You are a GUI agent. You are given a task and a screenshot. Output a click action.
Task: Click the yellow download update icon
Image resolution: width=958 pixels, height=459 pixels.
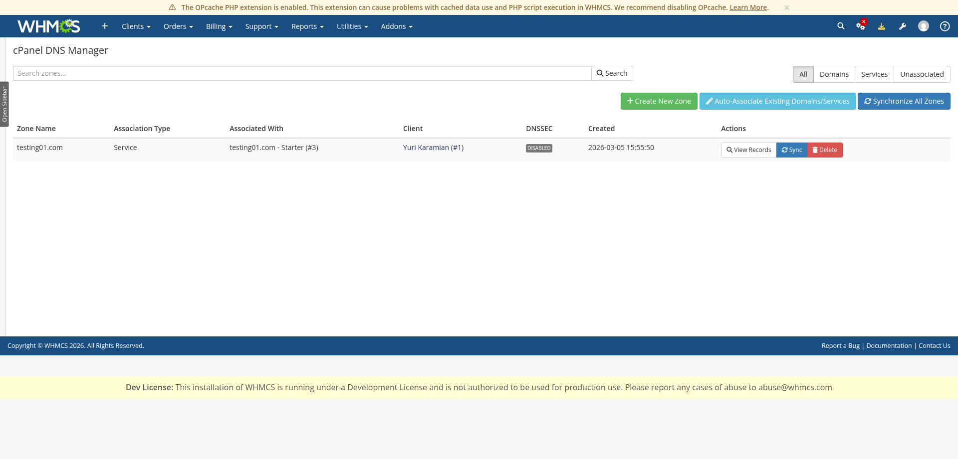click(882, 26)
